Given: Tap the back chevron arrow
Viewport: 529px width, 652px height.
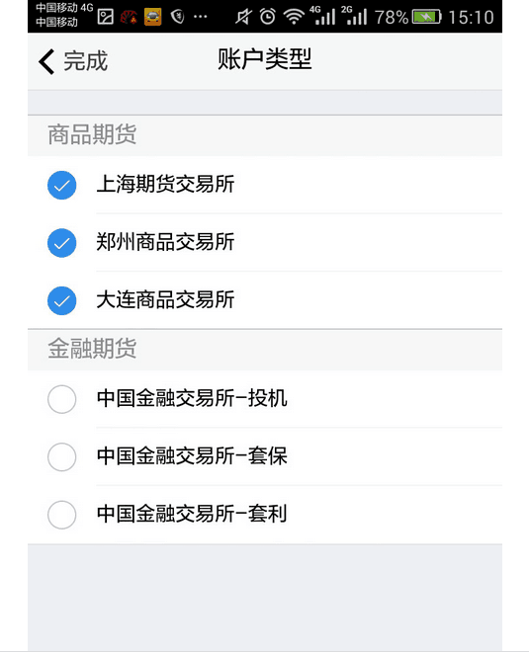Looking at the screenshot, I should pos(46,61).
